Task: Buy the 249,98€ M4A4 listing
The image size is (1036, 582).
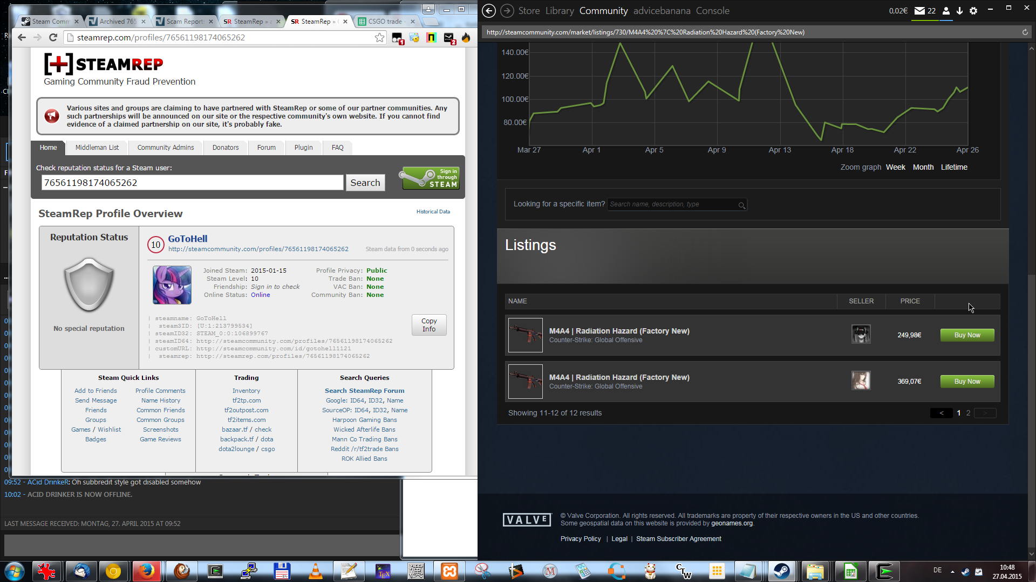Action: click(x=967, y=335)
